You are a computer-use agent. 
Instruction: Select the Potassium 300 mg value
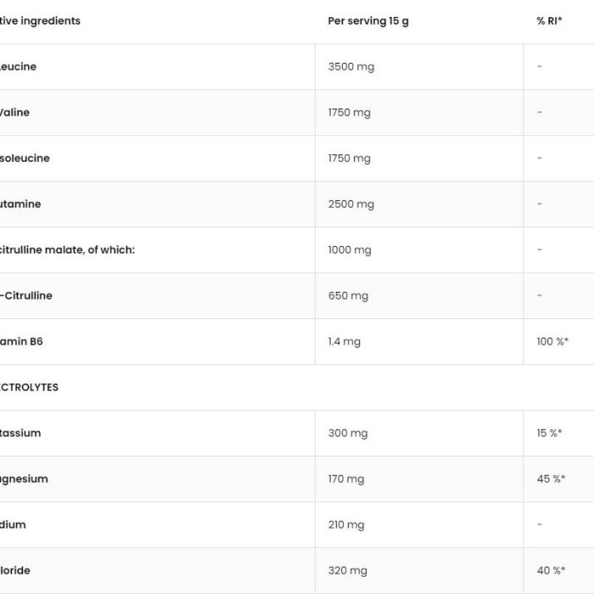click(x=348, y=434)
